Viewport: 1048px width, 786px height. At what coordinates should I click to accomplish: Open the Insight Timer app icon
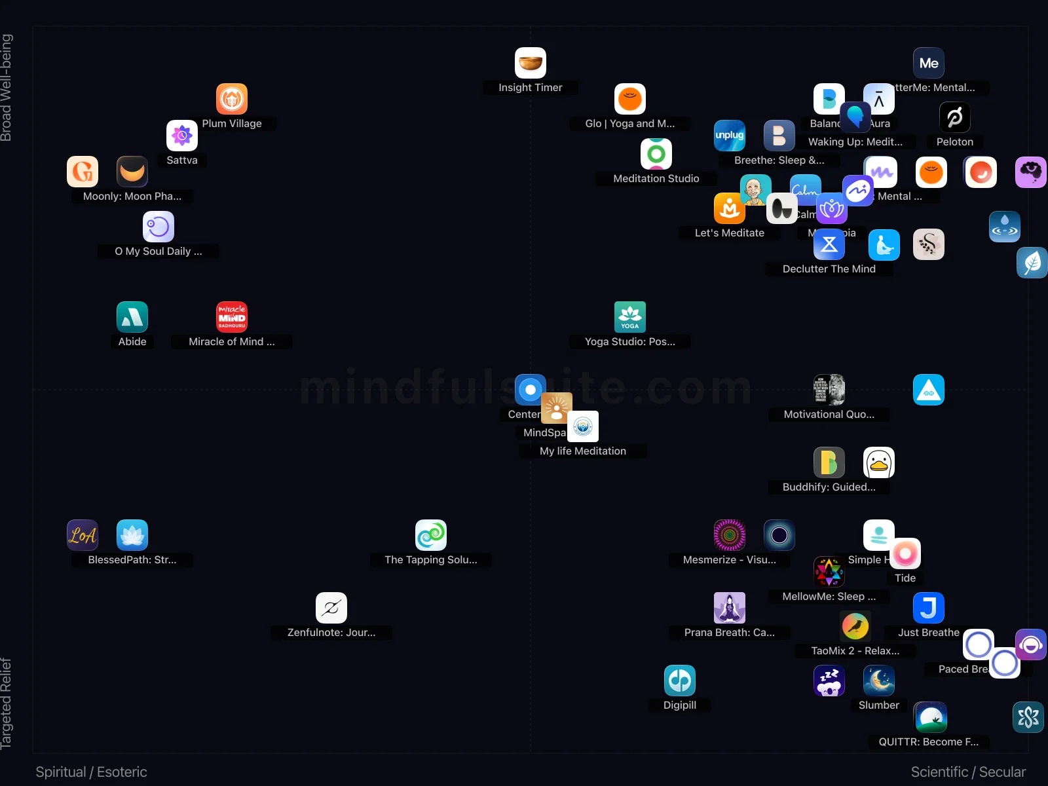531,63
